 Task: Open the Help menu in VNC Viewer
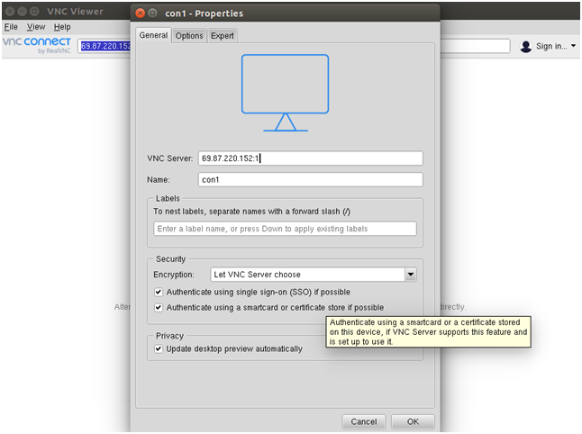click(x=62, y=27)
